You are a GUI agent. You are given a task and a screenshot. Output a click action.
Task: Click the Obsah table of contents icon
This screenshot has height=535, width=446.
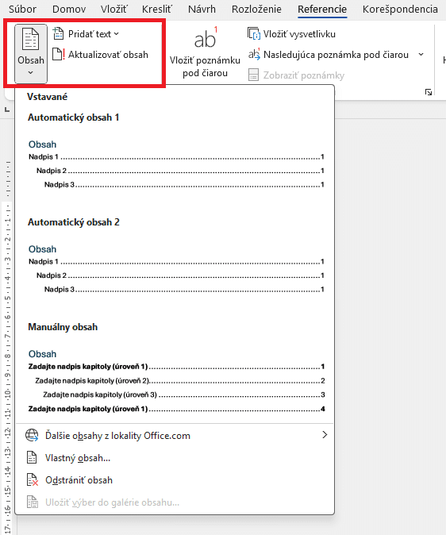tap(30, 39)
